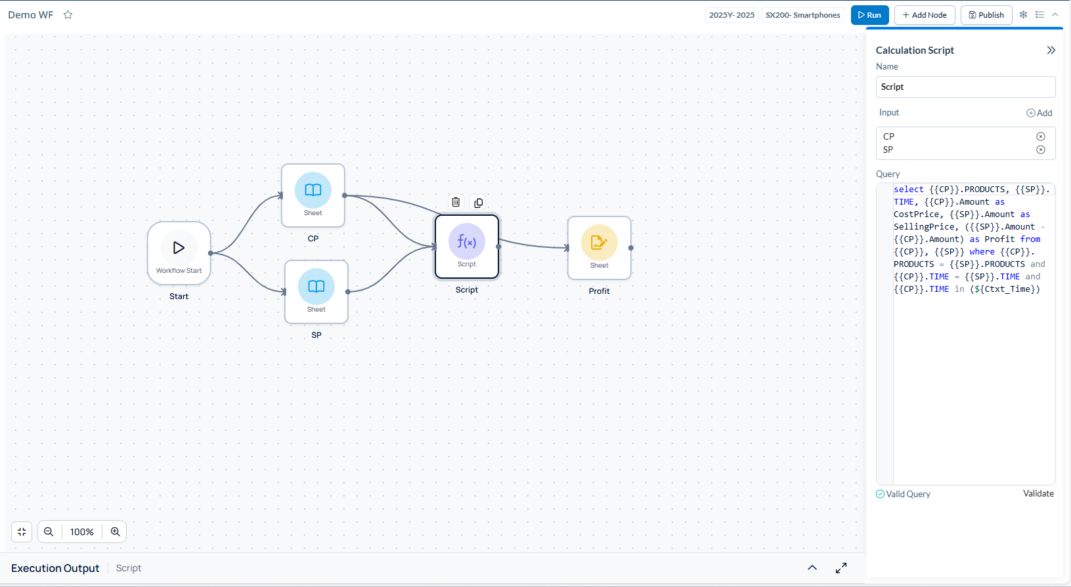Viewport: 1071px width, 587px height.
Task: Click the fit-to-screen canvas icon
Action: (x=22, y=532)
